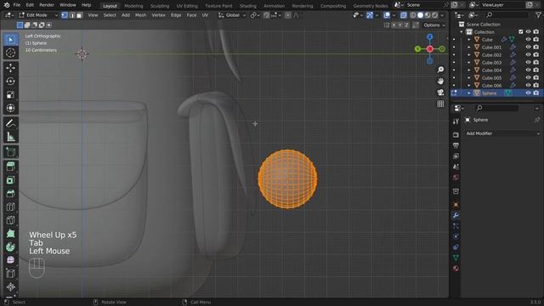Viewport: 544px width, 306px height.
Task: Switch to wireframe viewport shading
Action: pos(413,15)
